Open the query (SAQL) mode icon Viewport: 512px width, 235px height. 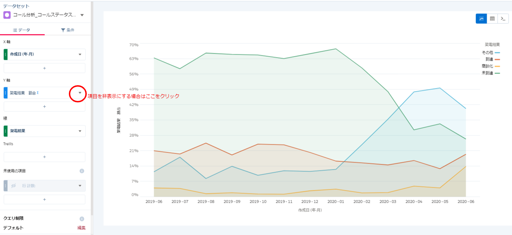503,19
